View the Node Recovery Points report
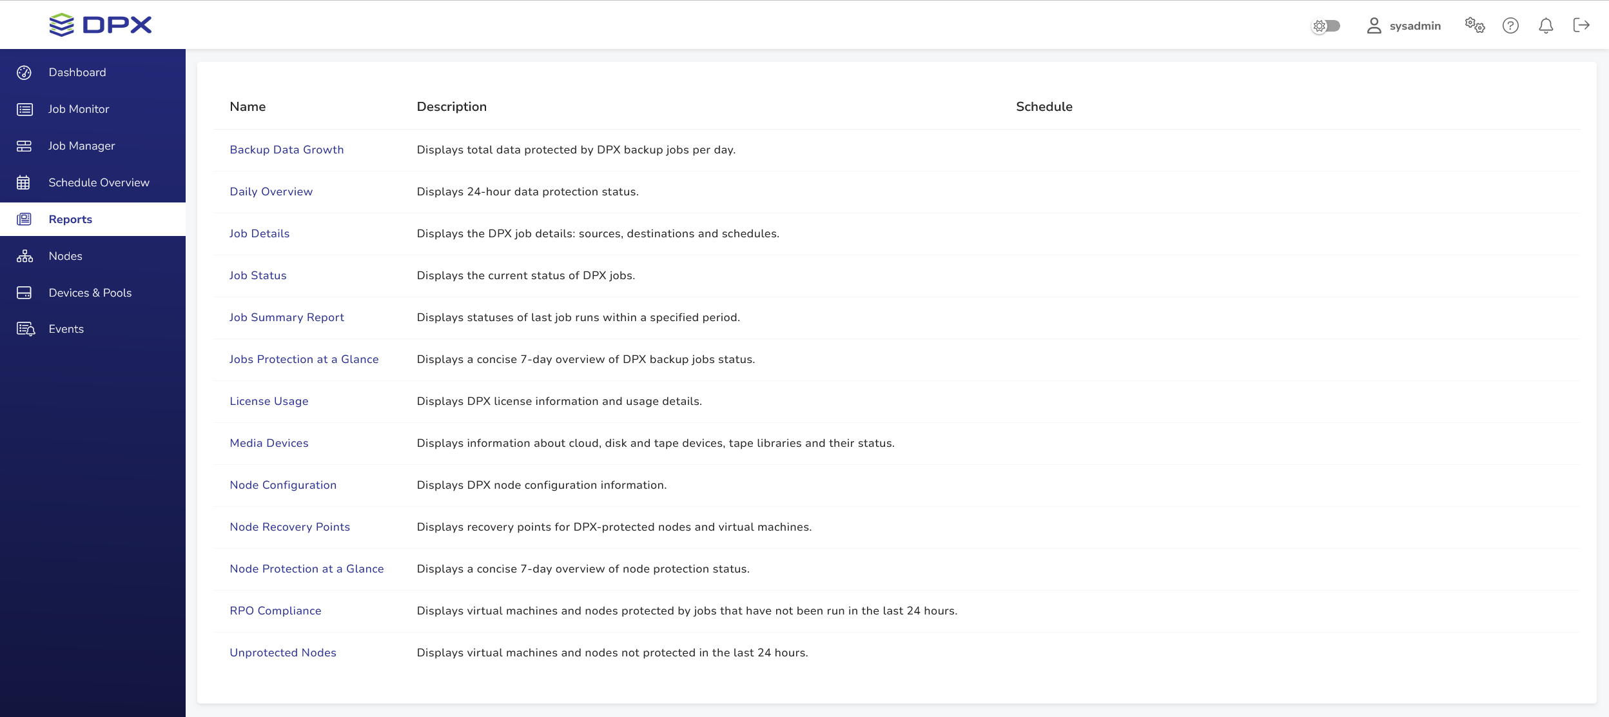1609x717 pixels. coord(289,527)
